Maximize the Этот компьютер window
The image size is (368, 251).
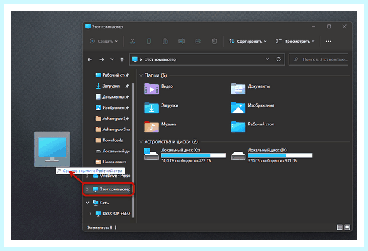pyautogui.click(x=329, y=26)
